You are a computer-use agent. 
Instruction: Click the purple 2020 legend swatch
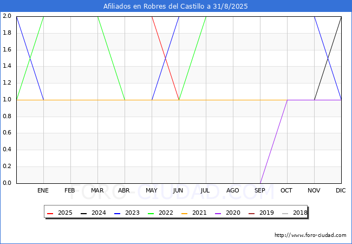tap(218, 214)
